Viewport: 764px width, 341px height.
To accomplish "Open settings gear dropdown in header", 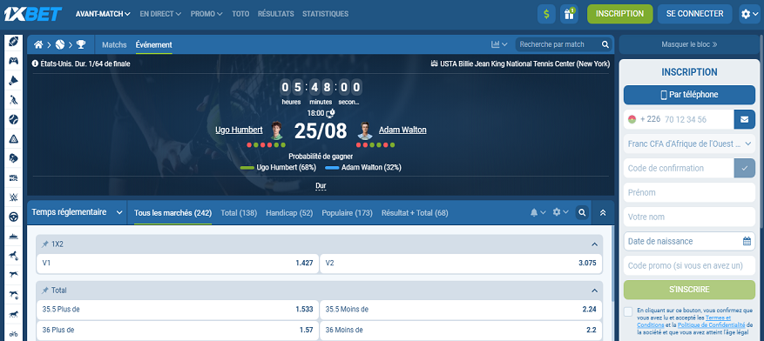I will tap(749, 14).
